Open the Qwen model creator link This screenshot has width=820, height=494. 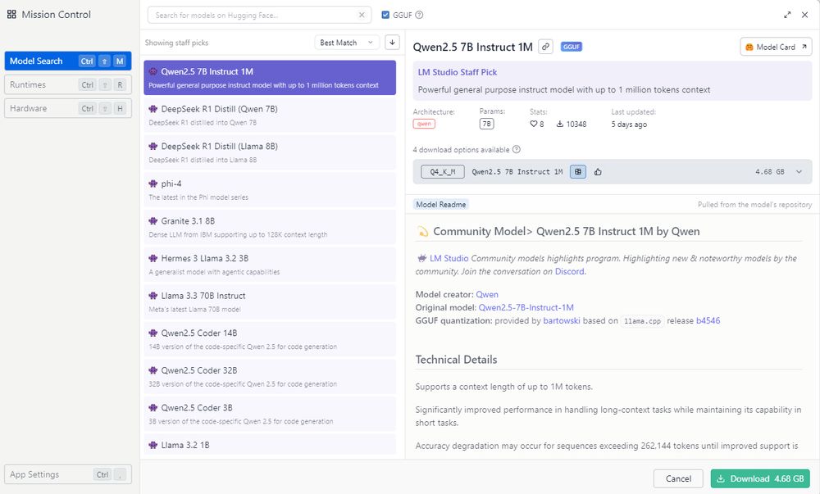tap(487, 295)
